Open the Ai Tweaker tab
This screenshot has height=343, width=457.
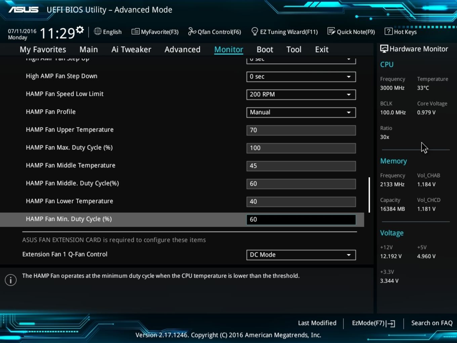[131, 49]
